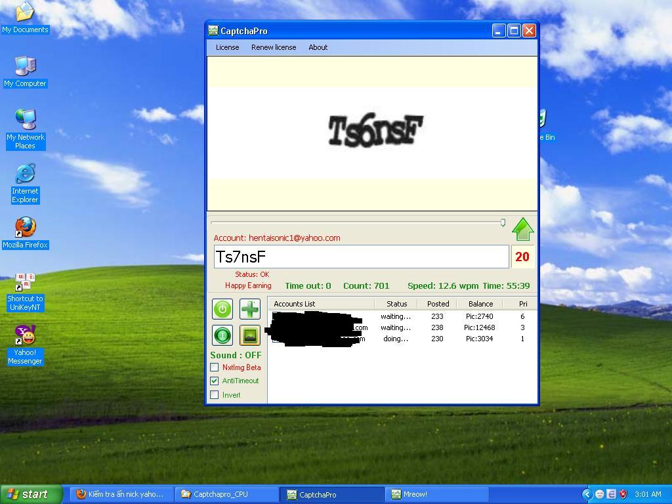Viewport: 672px width, 504px height.
Task: Click the doing... status cell
Action: tap(396, 339)
